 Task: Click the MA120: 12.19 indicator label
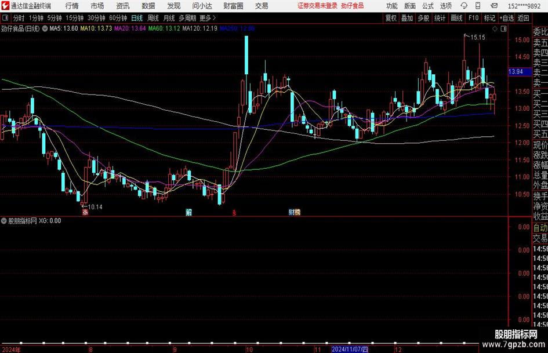199,28
